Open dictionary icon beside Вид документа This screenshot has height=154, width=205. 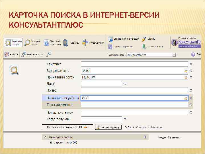pyautogui.click(x=191, y=71)
